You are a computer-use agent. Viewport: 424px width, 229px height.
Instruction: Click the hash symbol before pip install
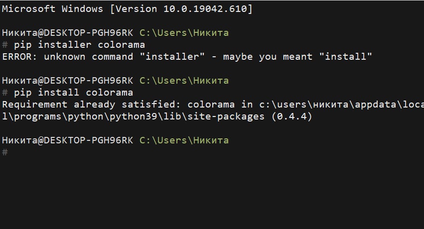pos(5,93)
